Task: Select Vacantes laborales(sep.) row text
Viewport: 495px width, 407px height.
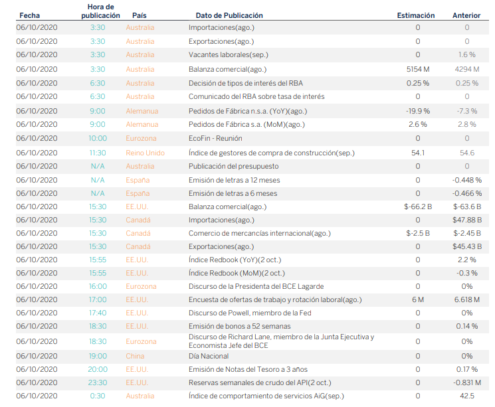Action: [x=229, y=54]
